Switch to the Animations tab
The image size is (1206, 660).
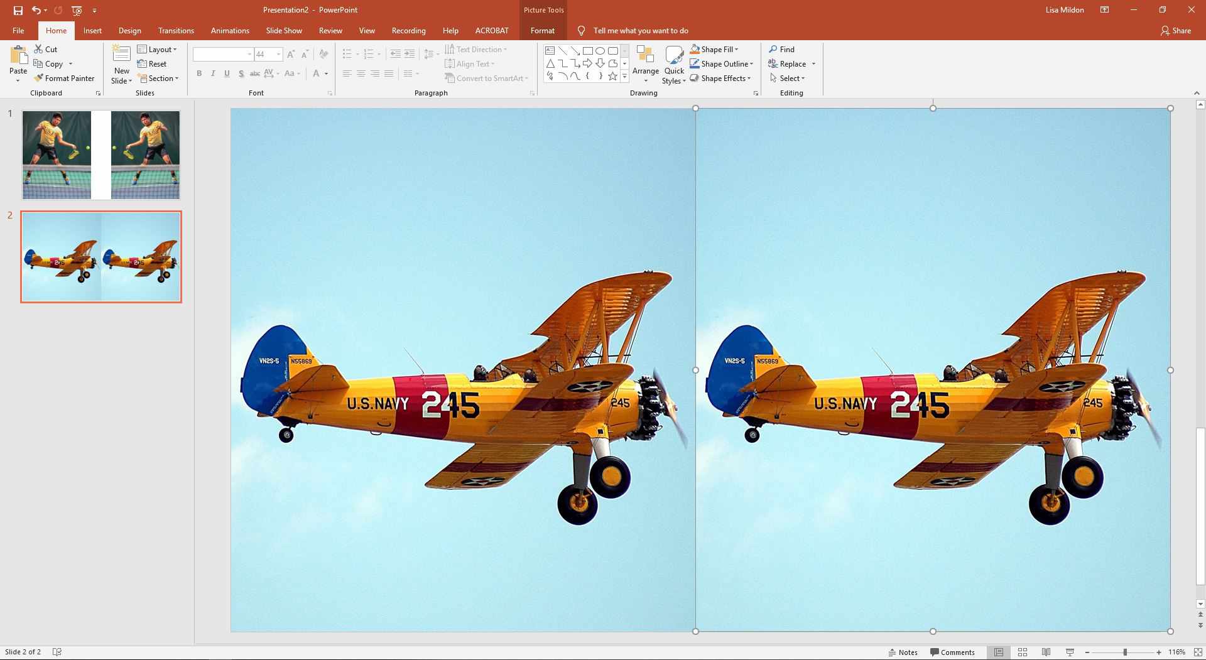coord(230,31)
